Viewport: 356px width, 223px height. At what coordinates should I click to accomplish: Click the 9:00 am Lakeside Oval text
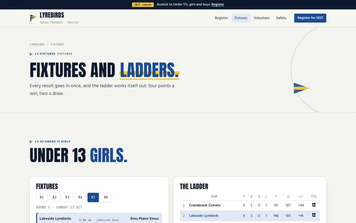tap(99, 220)
